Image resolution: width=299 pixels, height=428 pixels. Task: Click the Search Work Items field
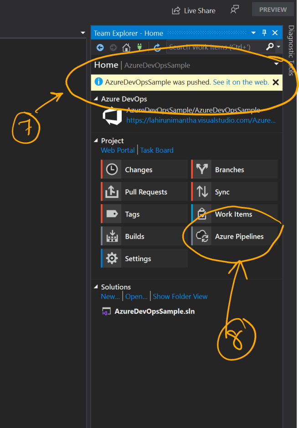[214, 47]
